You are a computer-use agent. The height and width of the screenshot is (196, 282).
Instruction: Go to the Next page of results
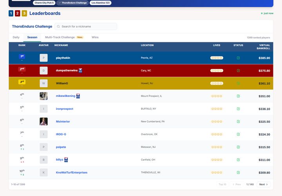tap(264, 184)
